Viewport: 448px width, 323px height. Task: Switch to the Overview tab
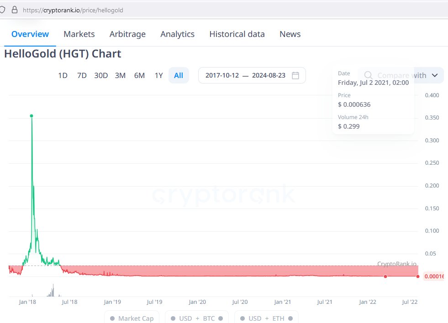[30, 34]
